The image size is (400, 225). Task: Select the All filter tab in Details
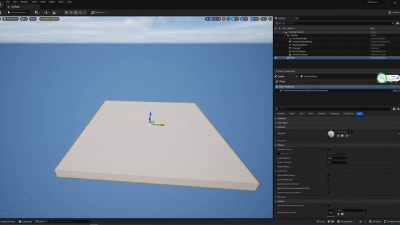pos(359,114)
